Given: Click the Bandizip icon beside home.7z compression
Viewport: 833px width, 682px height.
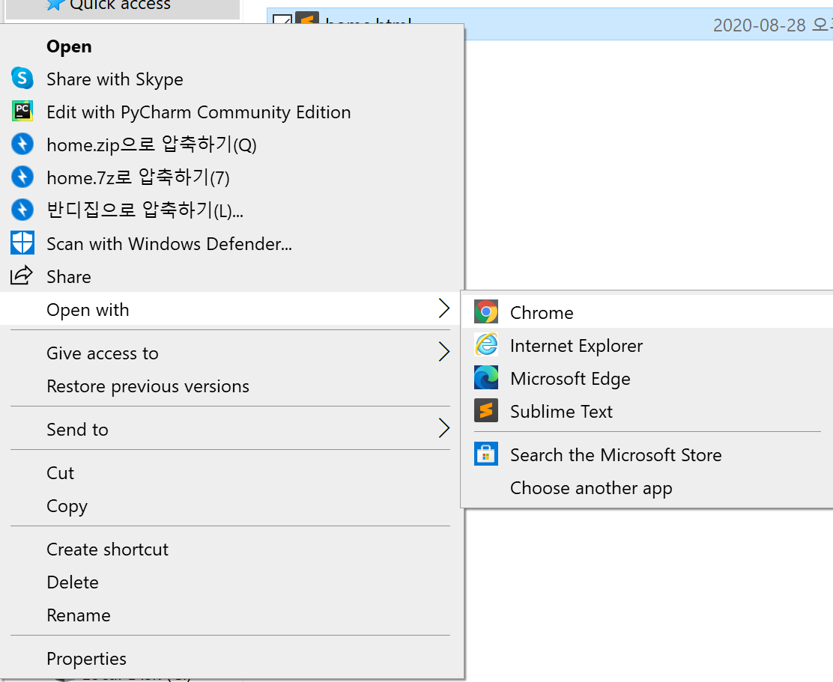Looking at the screenshot, I should [22, 177].
